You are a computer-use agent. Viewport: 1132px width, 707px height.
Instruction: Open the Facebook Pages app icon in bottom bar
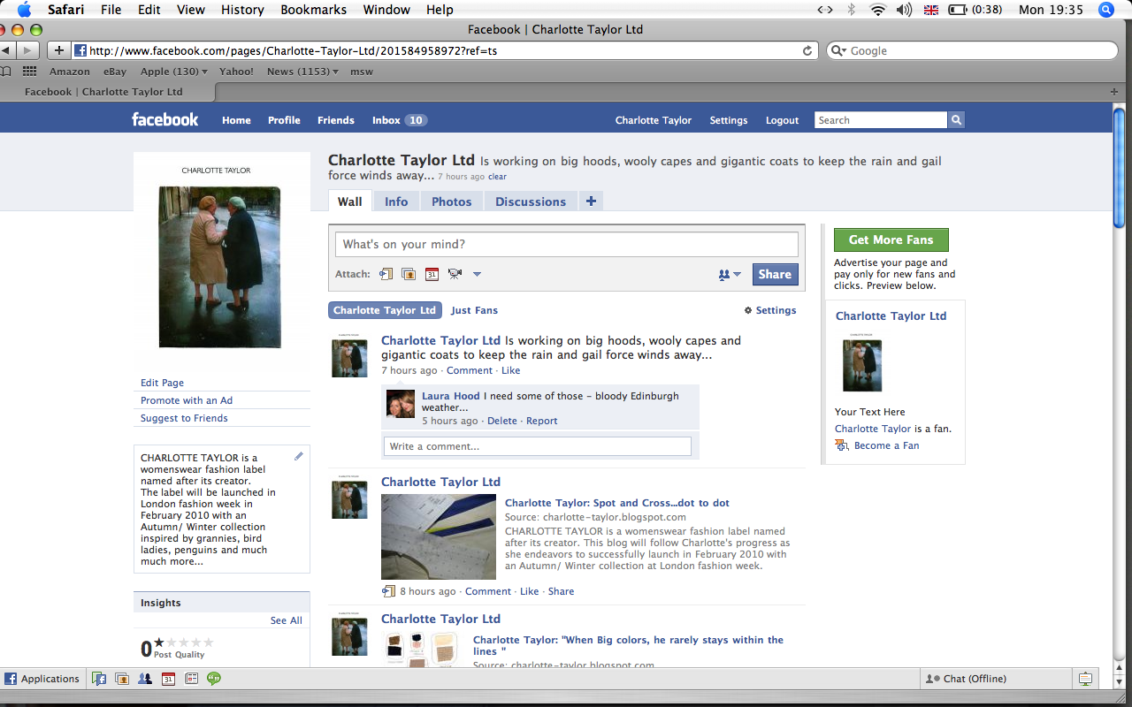pos(100,679)
